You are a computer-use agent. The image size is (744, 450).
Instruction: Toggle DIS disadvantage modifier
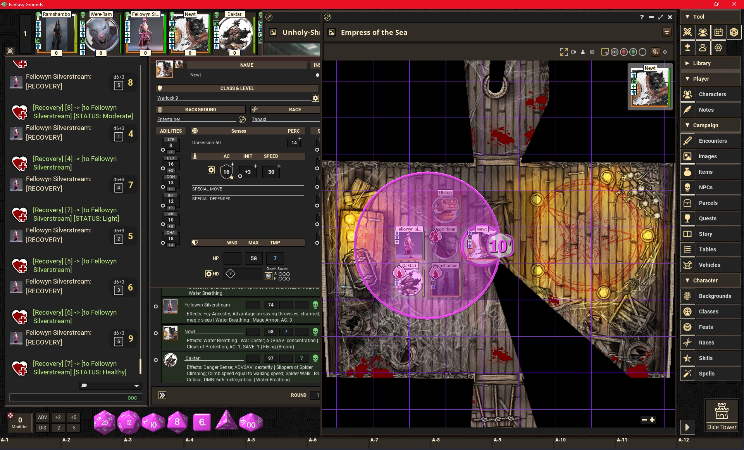43,428
